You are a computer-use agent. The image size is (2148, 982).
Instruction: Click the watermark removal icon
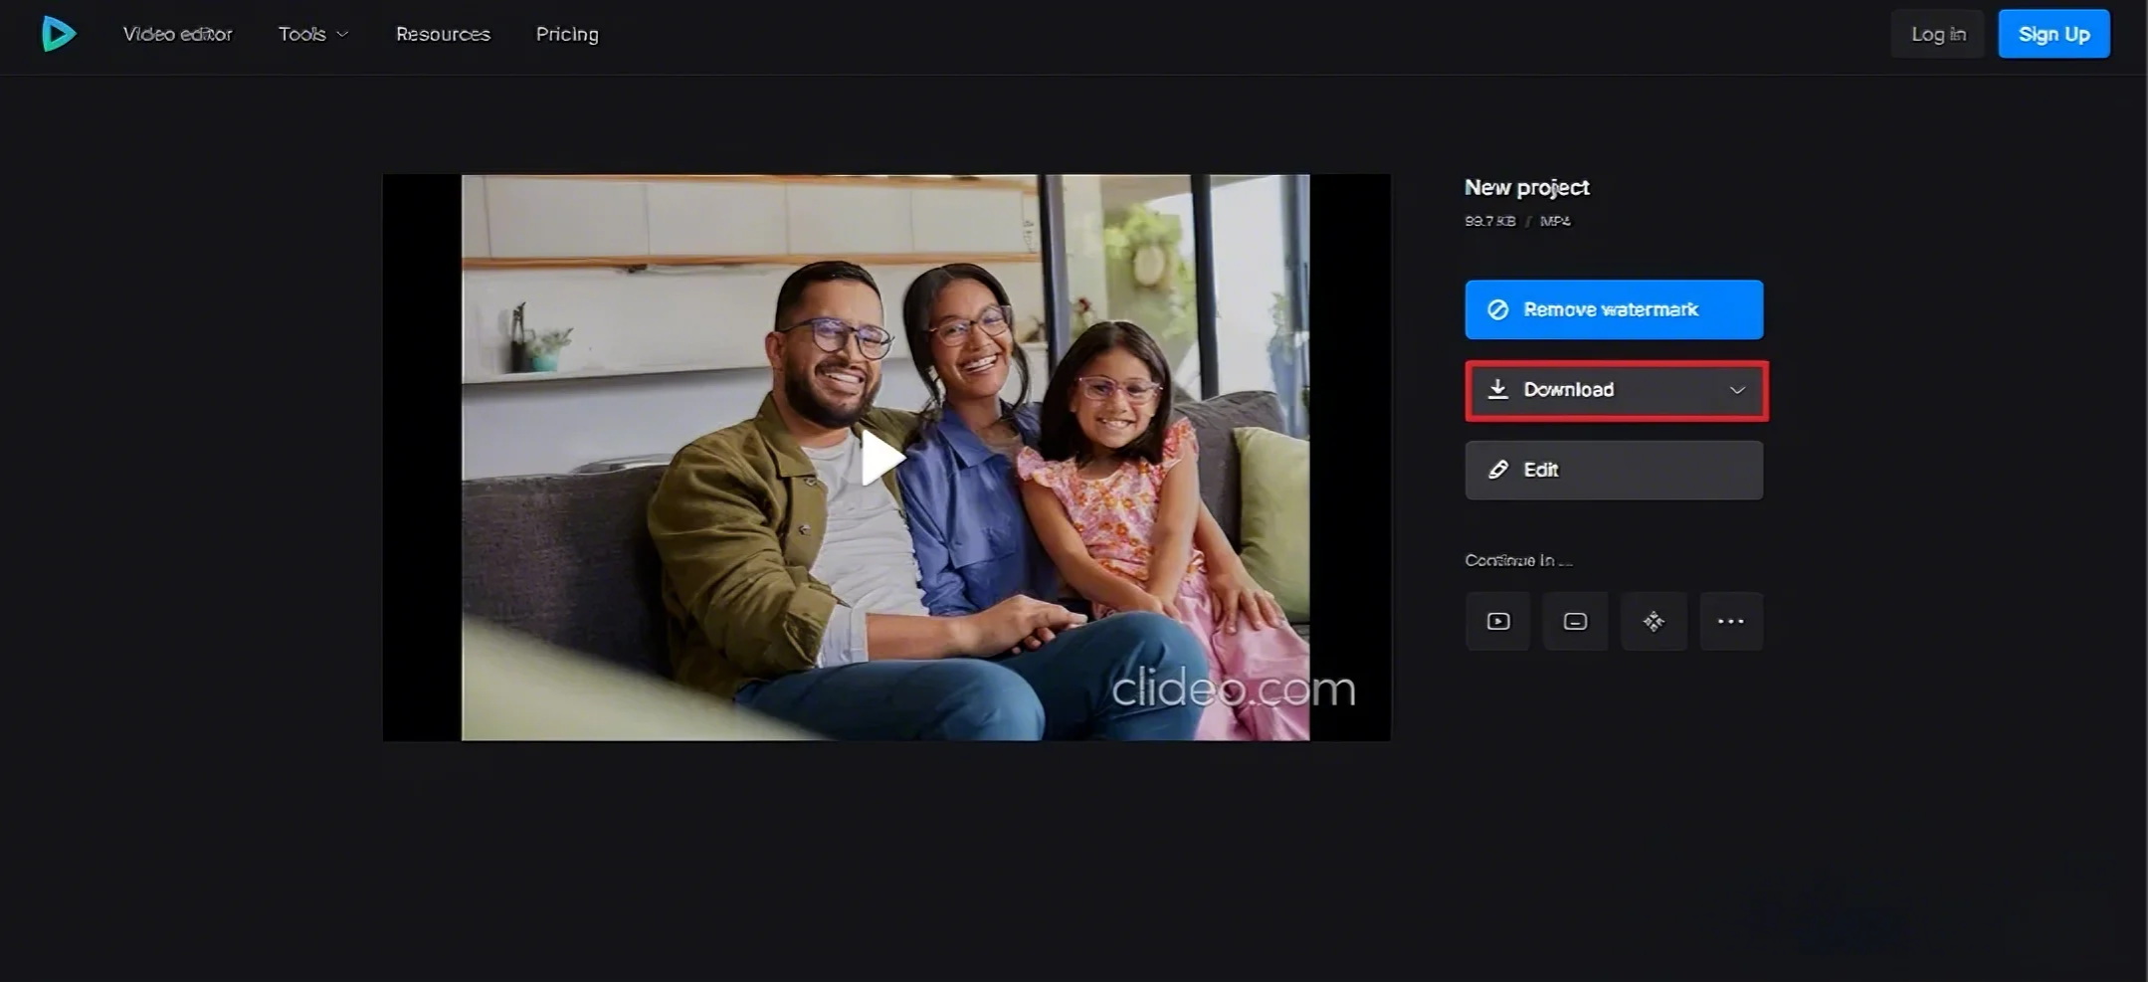pos(1496,308)
